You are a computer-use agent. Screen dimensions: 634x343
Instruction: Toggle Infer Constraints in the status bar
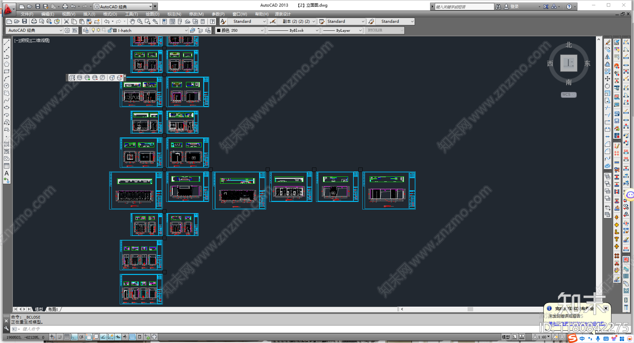point(52,337)
